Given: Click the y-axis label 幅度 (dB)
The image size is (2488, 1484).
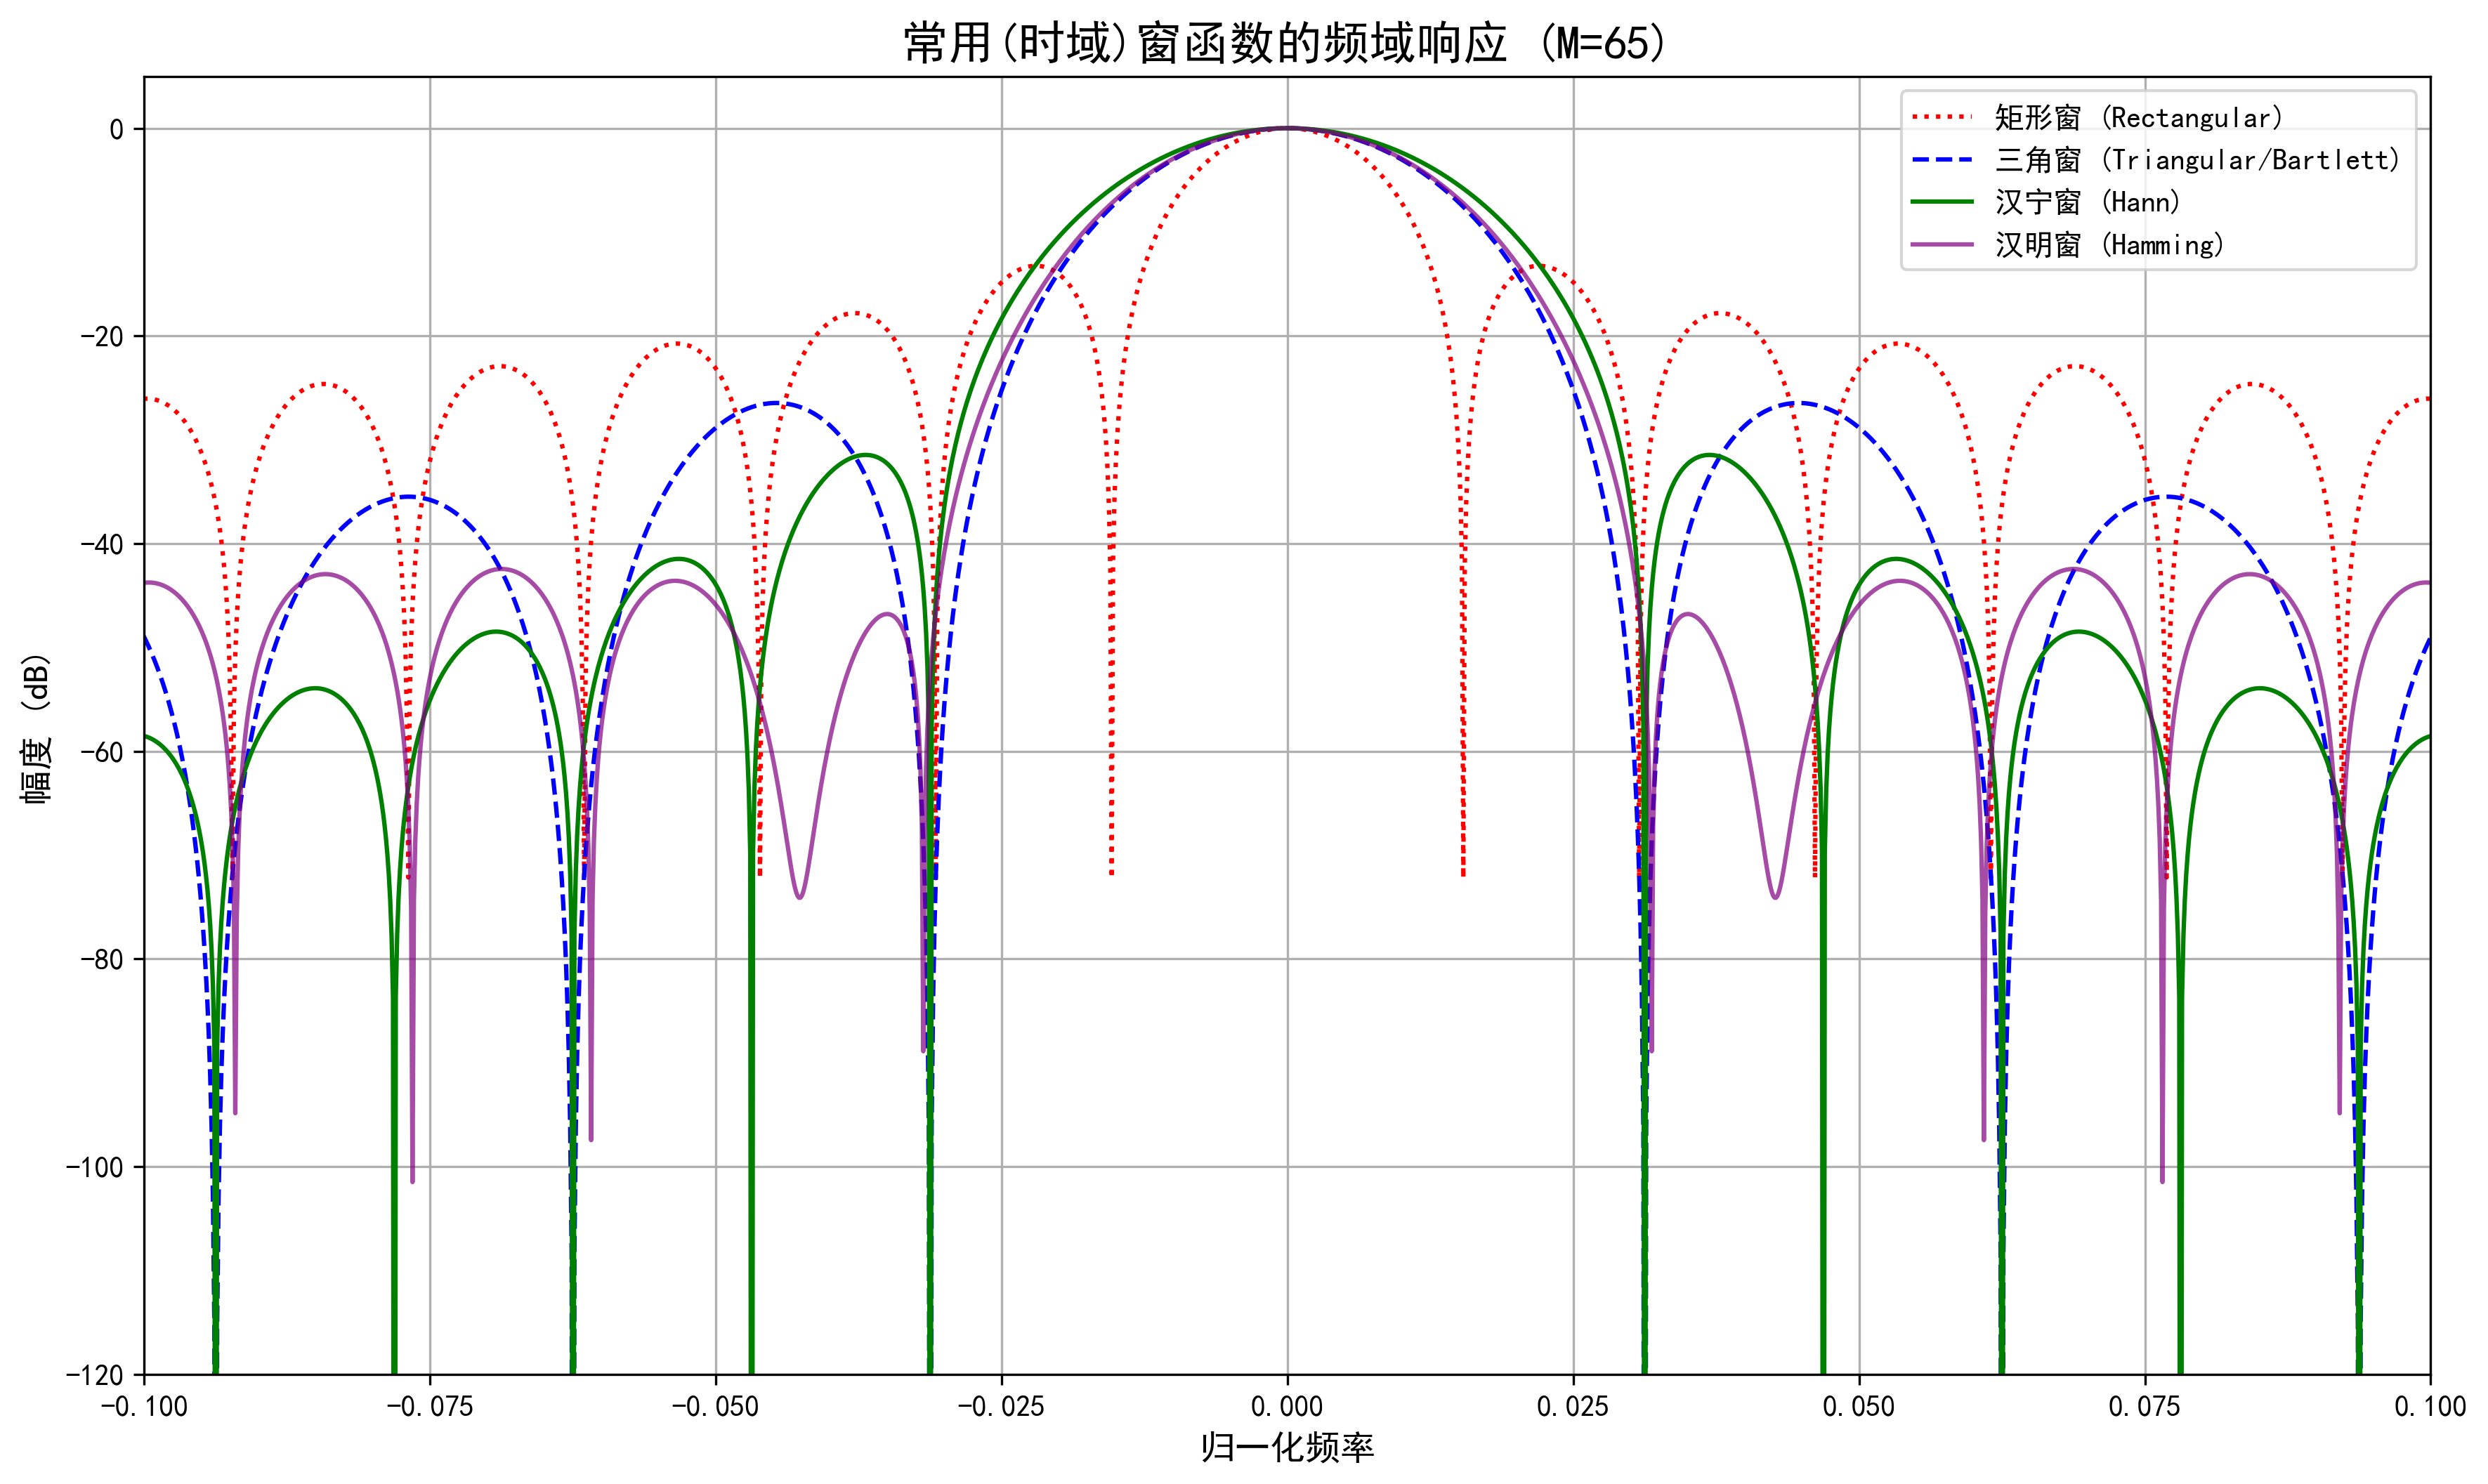Looking at the screenshot, I should [x=35, y=728].
